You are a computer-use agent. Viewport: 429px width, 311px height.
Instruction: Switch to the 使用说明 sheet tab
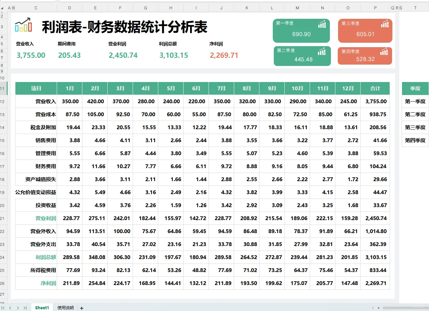click(65, 308)
